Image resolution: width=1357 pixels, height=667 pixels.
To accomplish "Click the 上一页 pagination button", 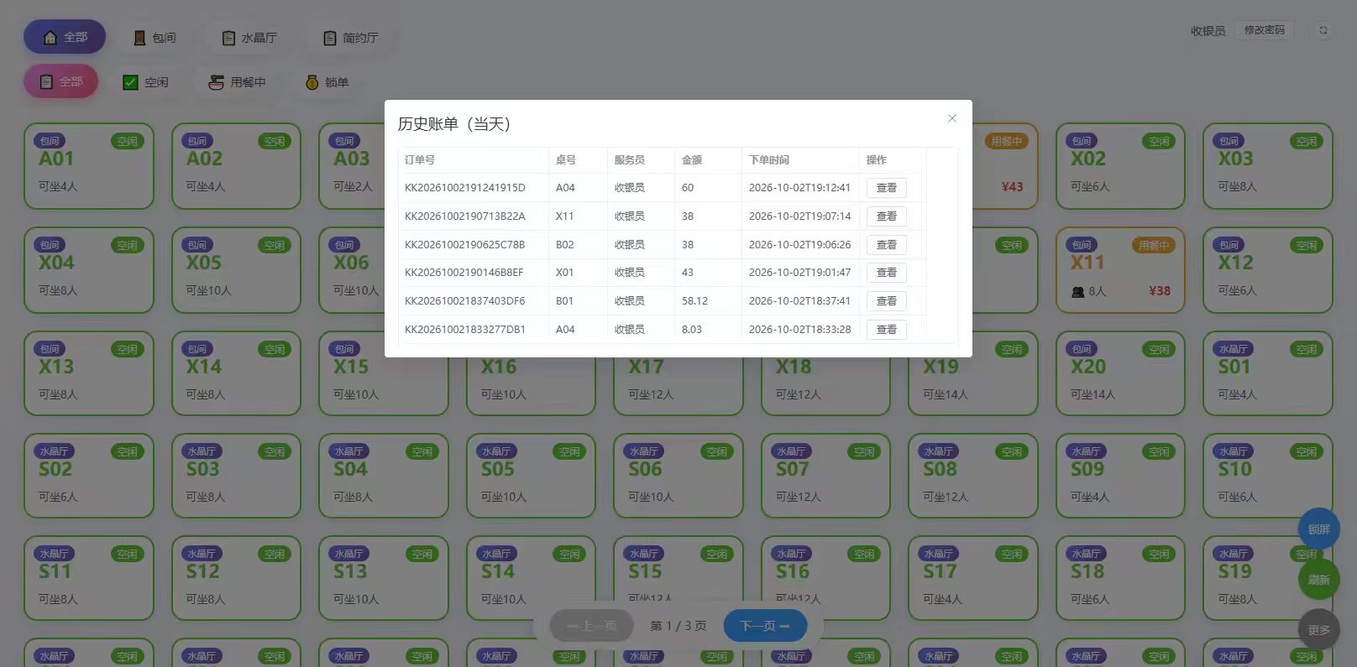I will (591, 626).
